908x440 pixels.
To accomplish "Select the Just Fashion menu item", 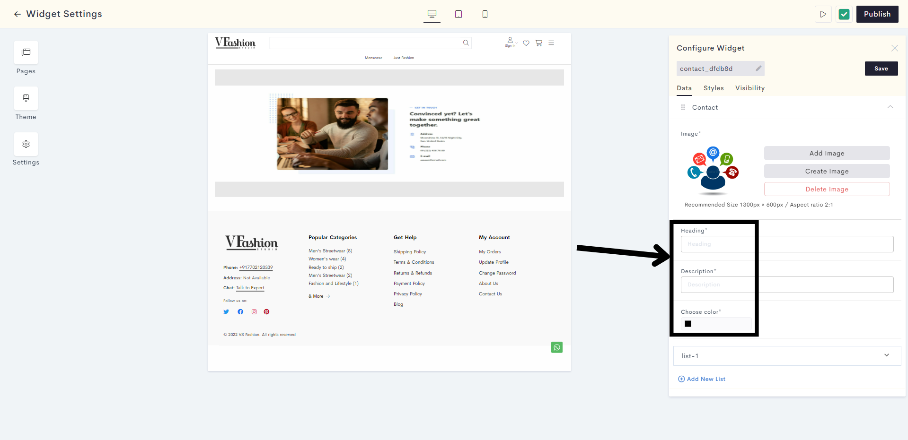I will [404, 58].
